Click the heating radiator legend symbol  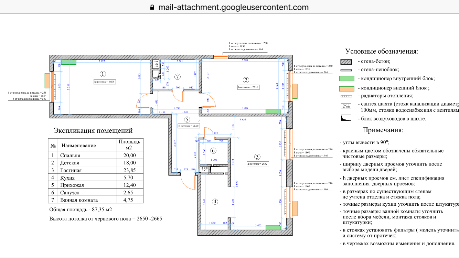point(346,96)
